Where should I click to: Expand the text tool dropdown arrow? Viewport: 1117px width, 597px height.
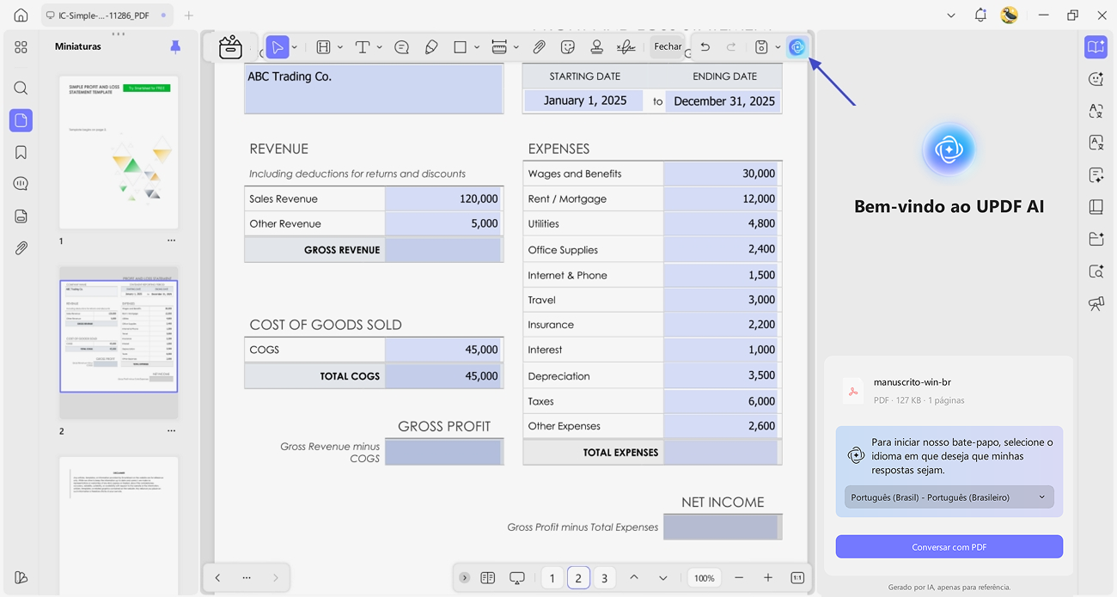click(x=378, y=47)
